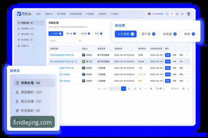208x138 pixels.
Task: Open 产品管理 in the top navigation
Action: pyautogui.click(x=90, y=14)
